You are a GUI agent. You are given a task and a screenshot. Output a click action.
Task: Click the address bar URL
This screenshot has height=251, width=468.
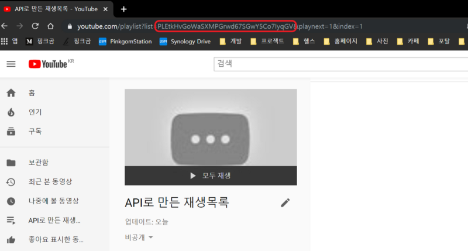pos(219,26)
